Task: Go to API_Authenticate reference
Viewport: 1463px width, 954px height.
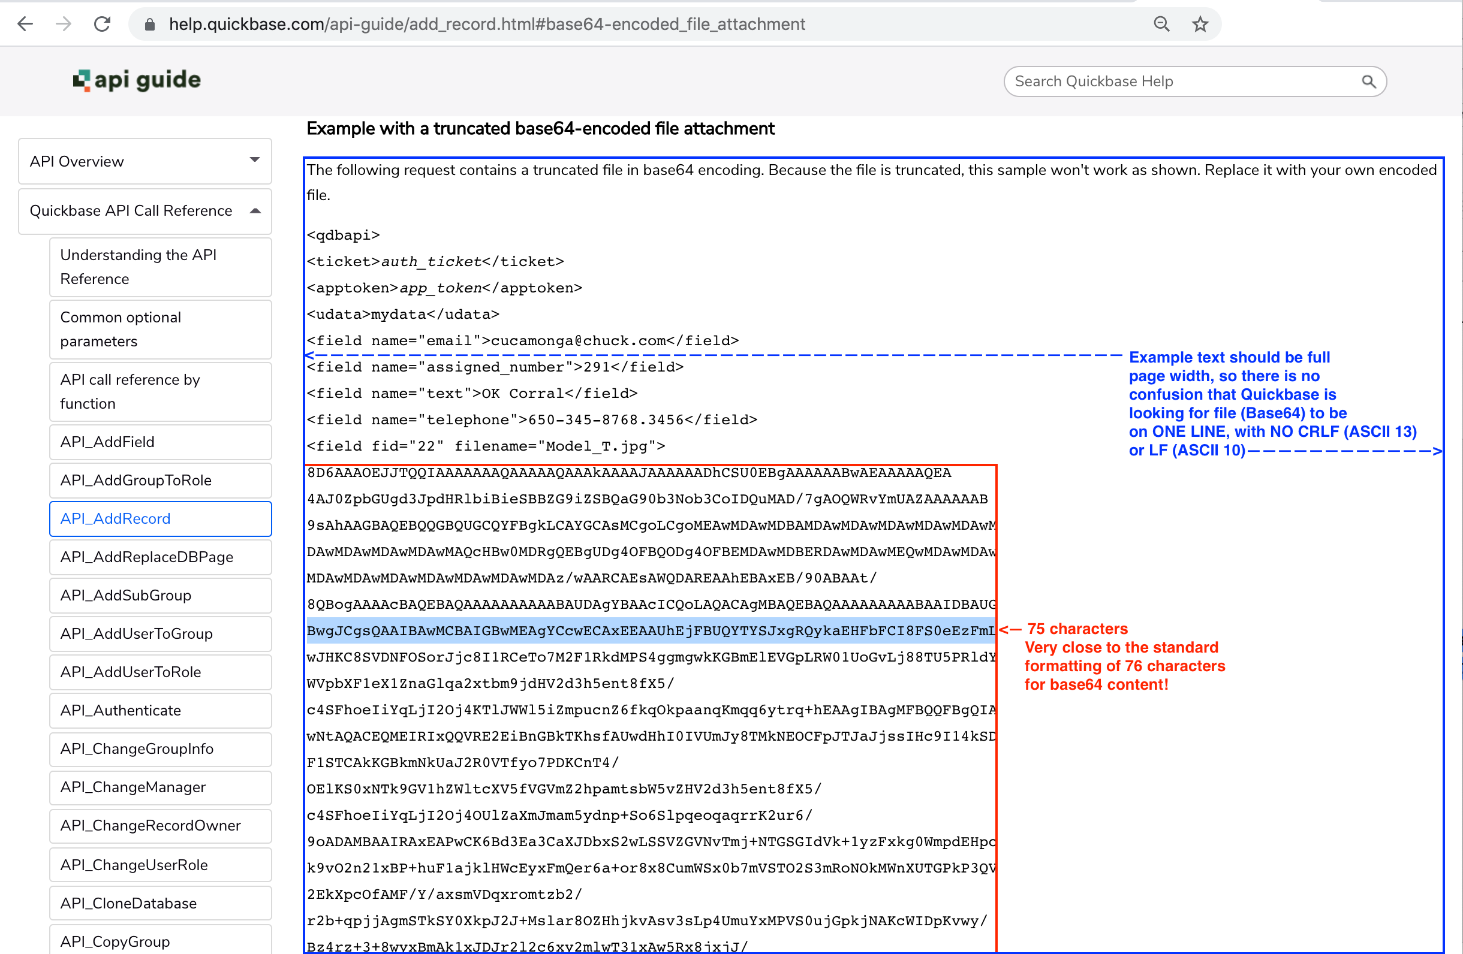Action: pos(121,710)
